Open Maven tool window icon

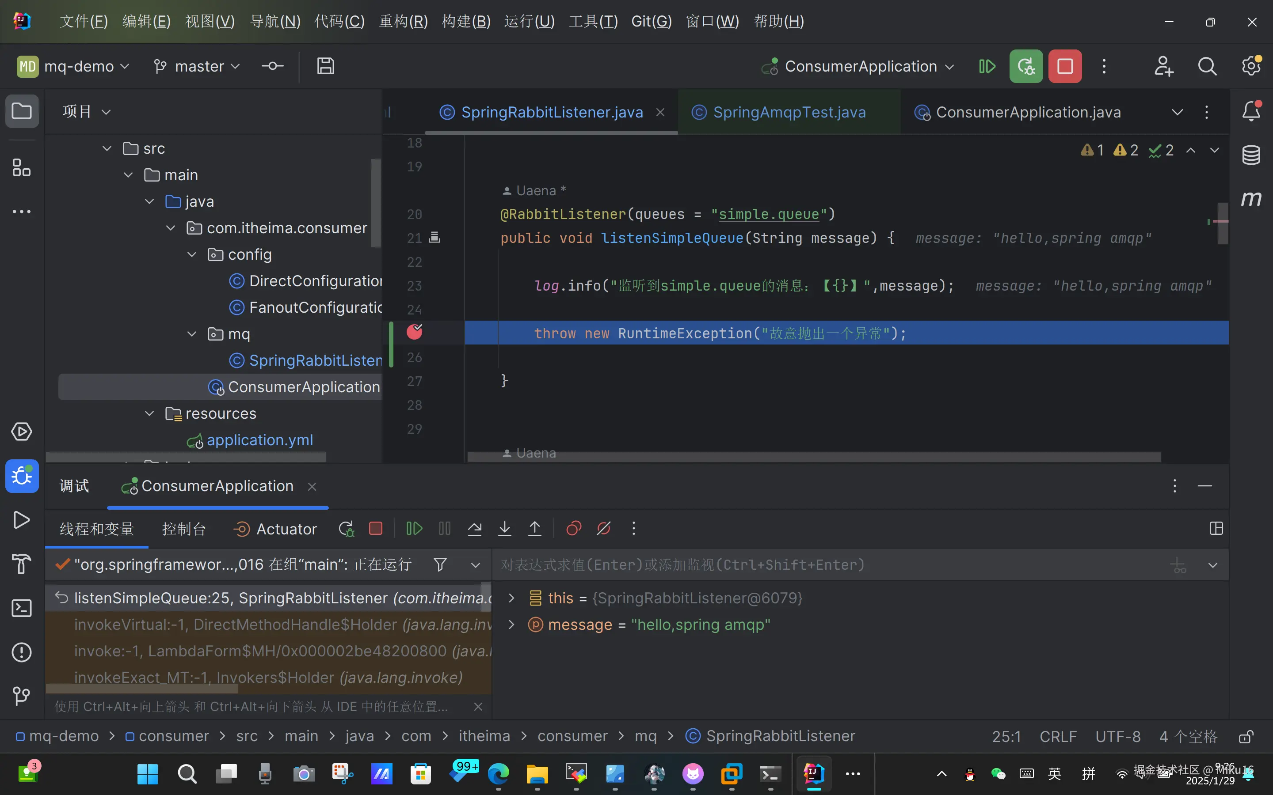coord(1251,199)
